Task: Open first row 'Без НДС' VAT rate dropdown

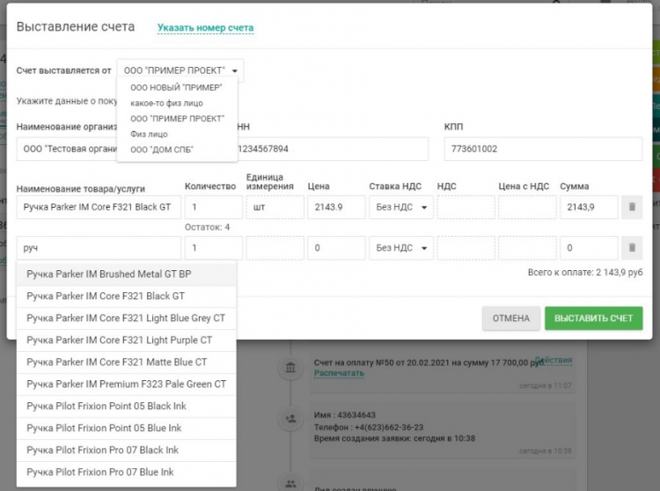Action: [400, 208]
